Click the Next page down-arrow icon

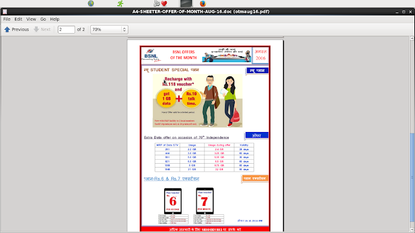click(x=36, y=29)
